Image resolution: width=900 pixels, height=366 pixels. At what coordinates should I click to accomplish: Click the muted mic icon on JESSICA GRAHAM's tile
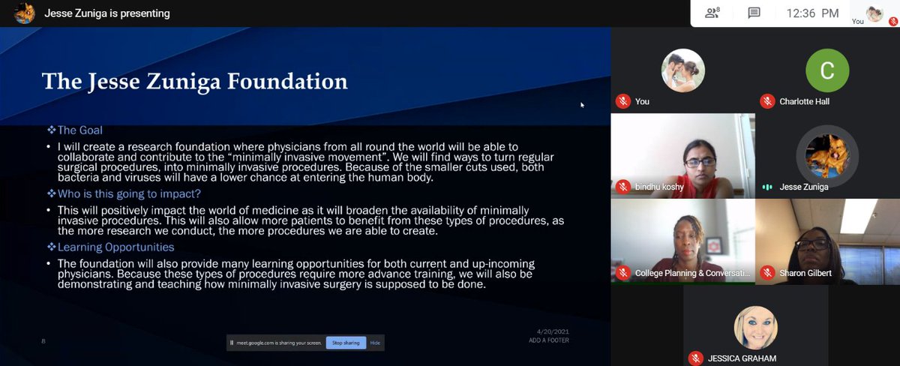[x=694, y=358]
